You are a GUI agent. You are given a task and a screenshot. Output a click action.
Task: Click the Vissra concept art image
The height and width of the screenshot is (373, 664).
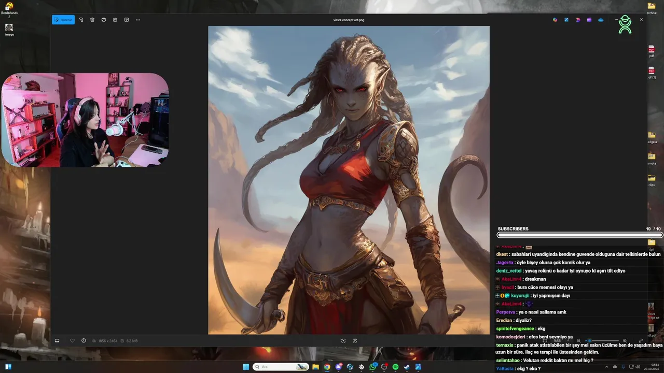coord(349,180)
